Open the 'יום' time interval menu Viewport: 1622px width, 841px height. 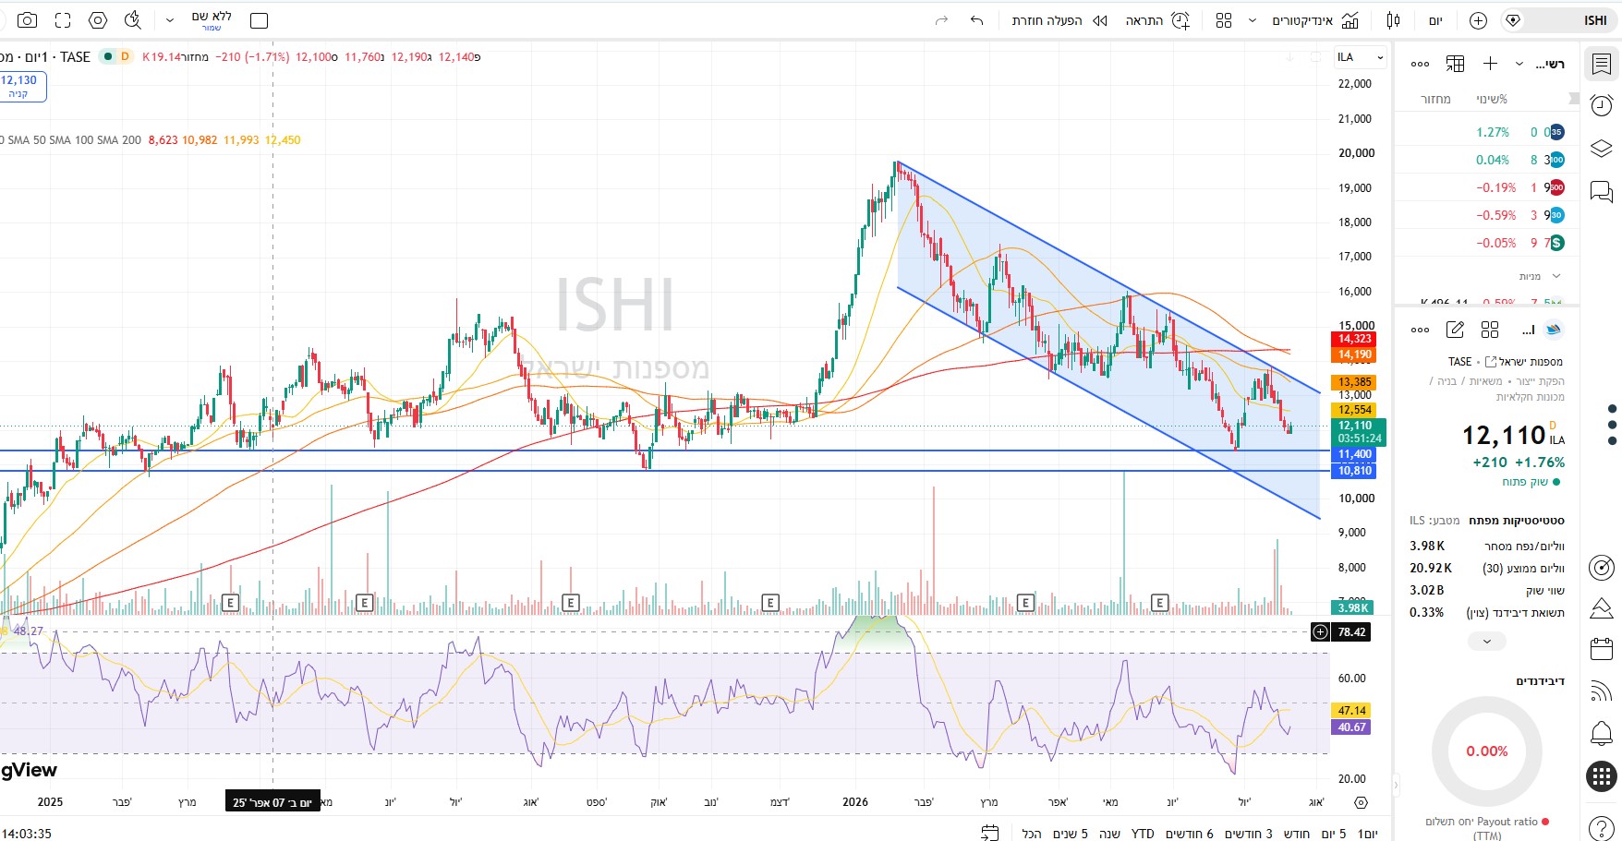[x=1435, y=20]
